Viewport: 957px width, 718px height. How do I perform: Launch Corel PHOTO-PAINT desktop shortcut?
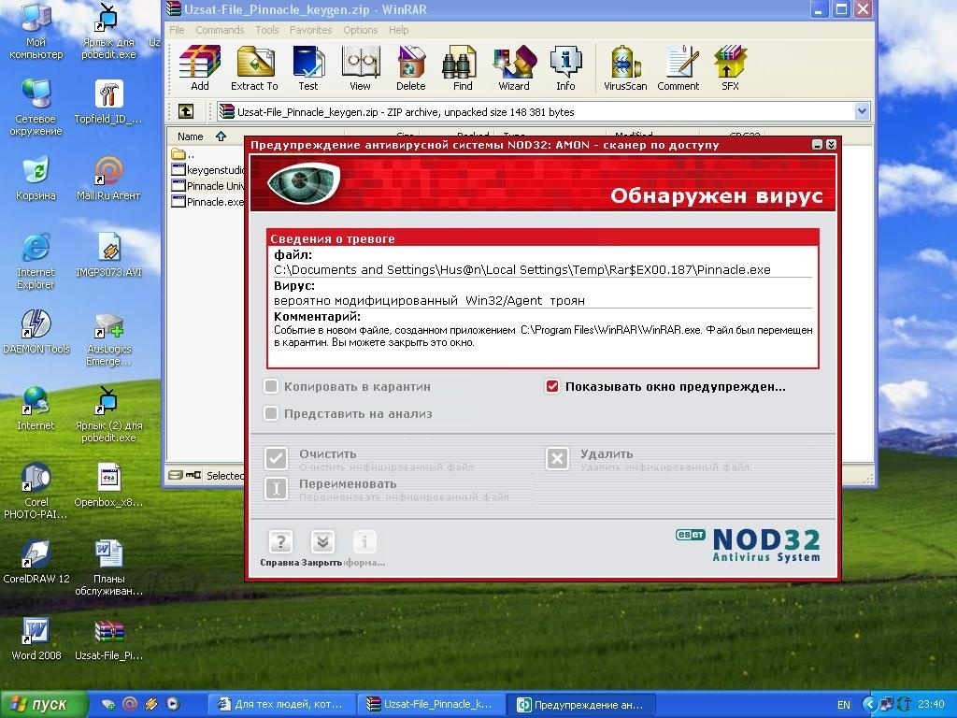click(36, 491)
